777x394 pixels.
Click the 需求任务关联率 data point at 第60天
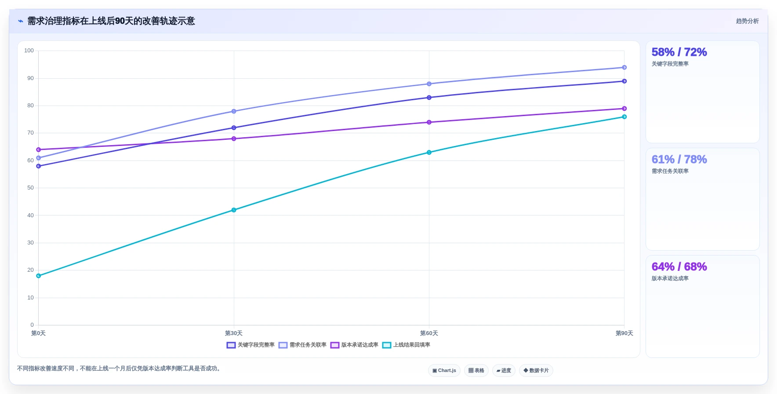pyautogui.click(x=429, y=84)
